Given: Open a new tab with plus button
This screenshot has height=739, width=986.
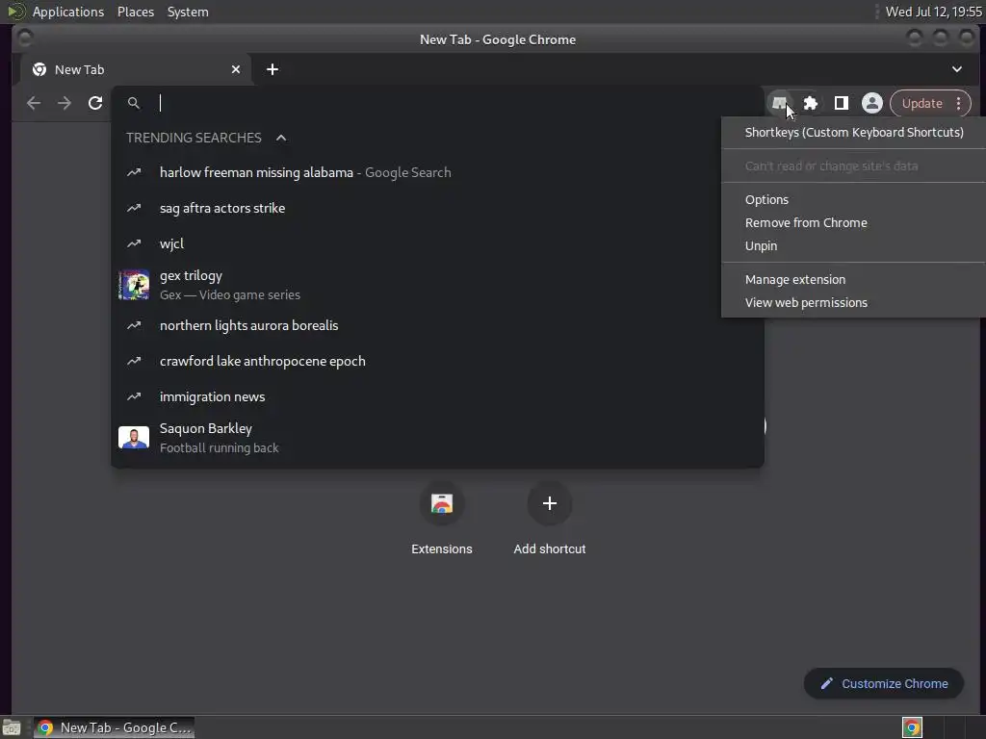Looking at the screenshot, I should pos(272,69).
